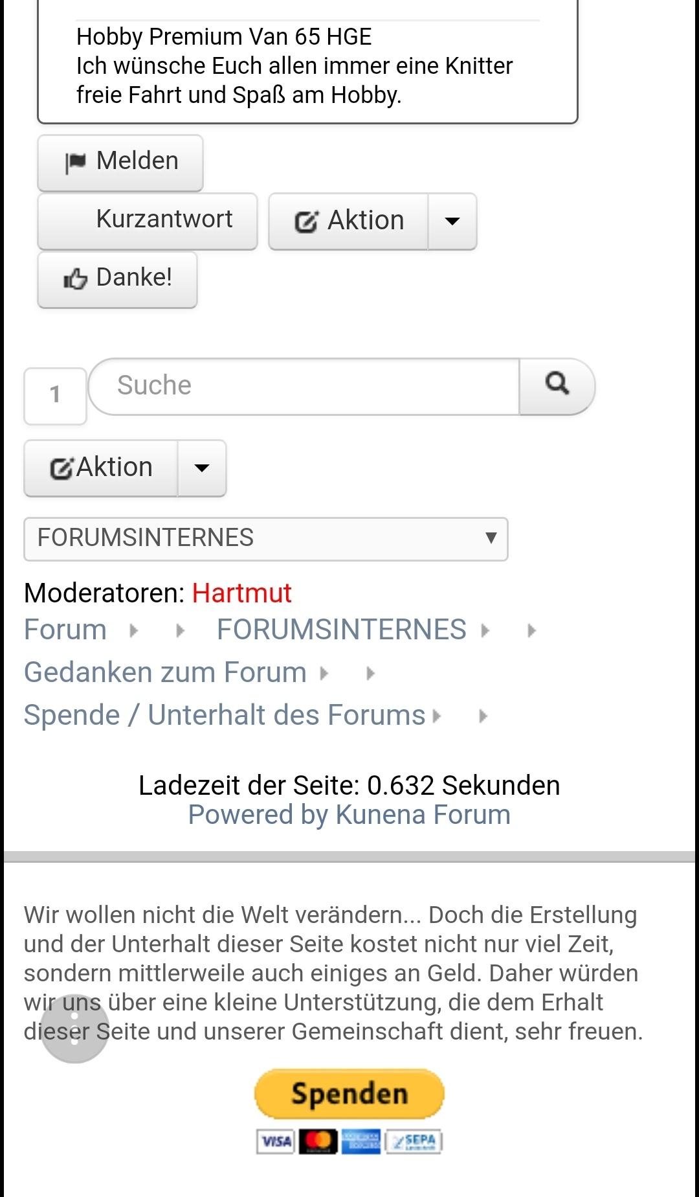Open the FORUMSINTERNES category dropdown

[265, 538]
